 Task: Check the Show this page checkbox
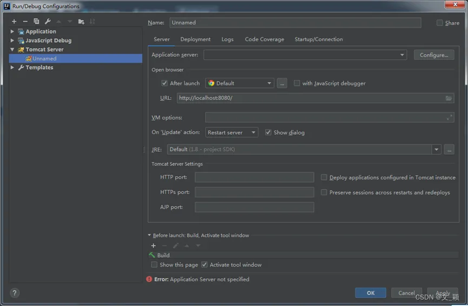[x=155, y=265]
